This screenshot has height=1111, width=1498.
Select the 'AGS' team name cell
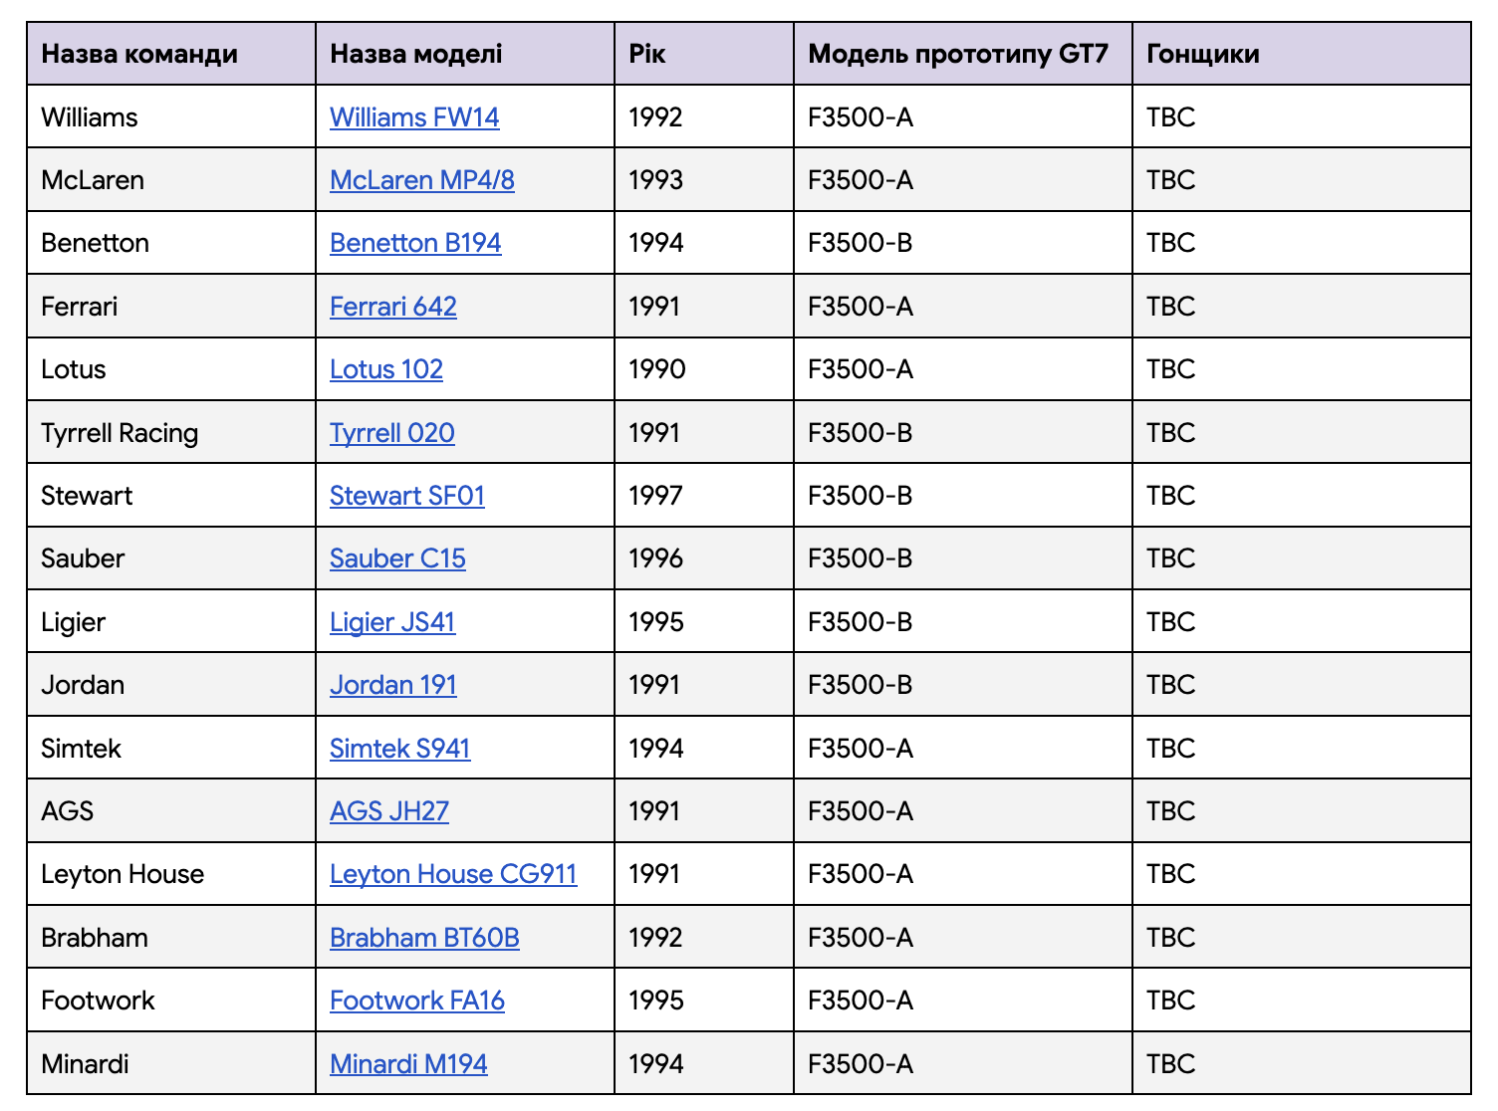click(x=171, y=811)
